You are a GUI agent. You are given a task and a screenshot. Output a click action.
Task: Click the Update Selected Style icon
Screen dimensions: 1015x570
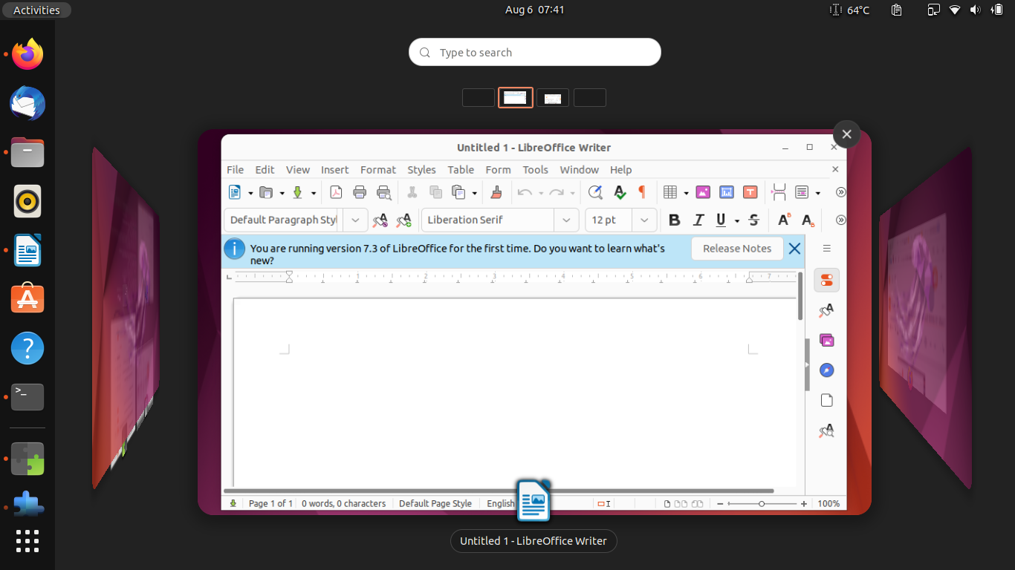pyautogui.click(x=380, y=220)
